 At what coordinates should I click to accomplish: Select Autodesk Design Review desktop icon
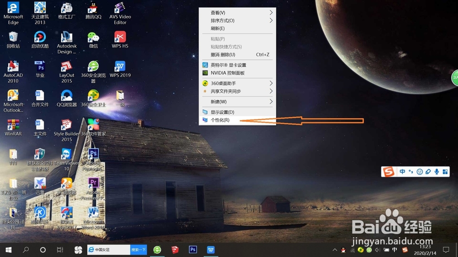(x=66, y=43)
